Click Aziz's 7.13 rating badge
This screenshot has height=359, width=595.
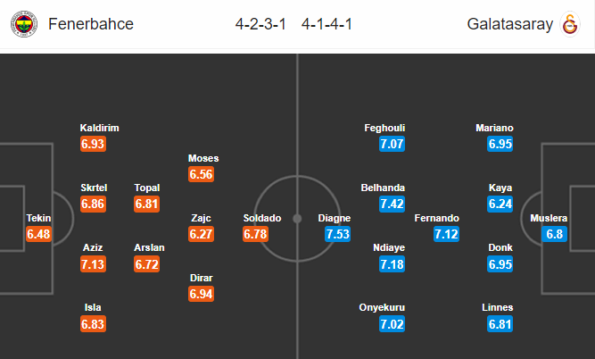tap(93, 264)
